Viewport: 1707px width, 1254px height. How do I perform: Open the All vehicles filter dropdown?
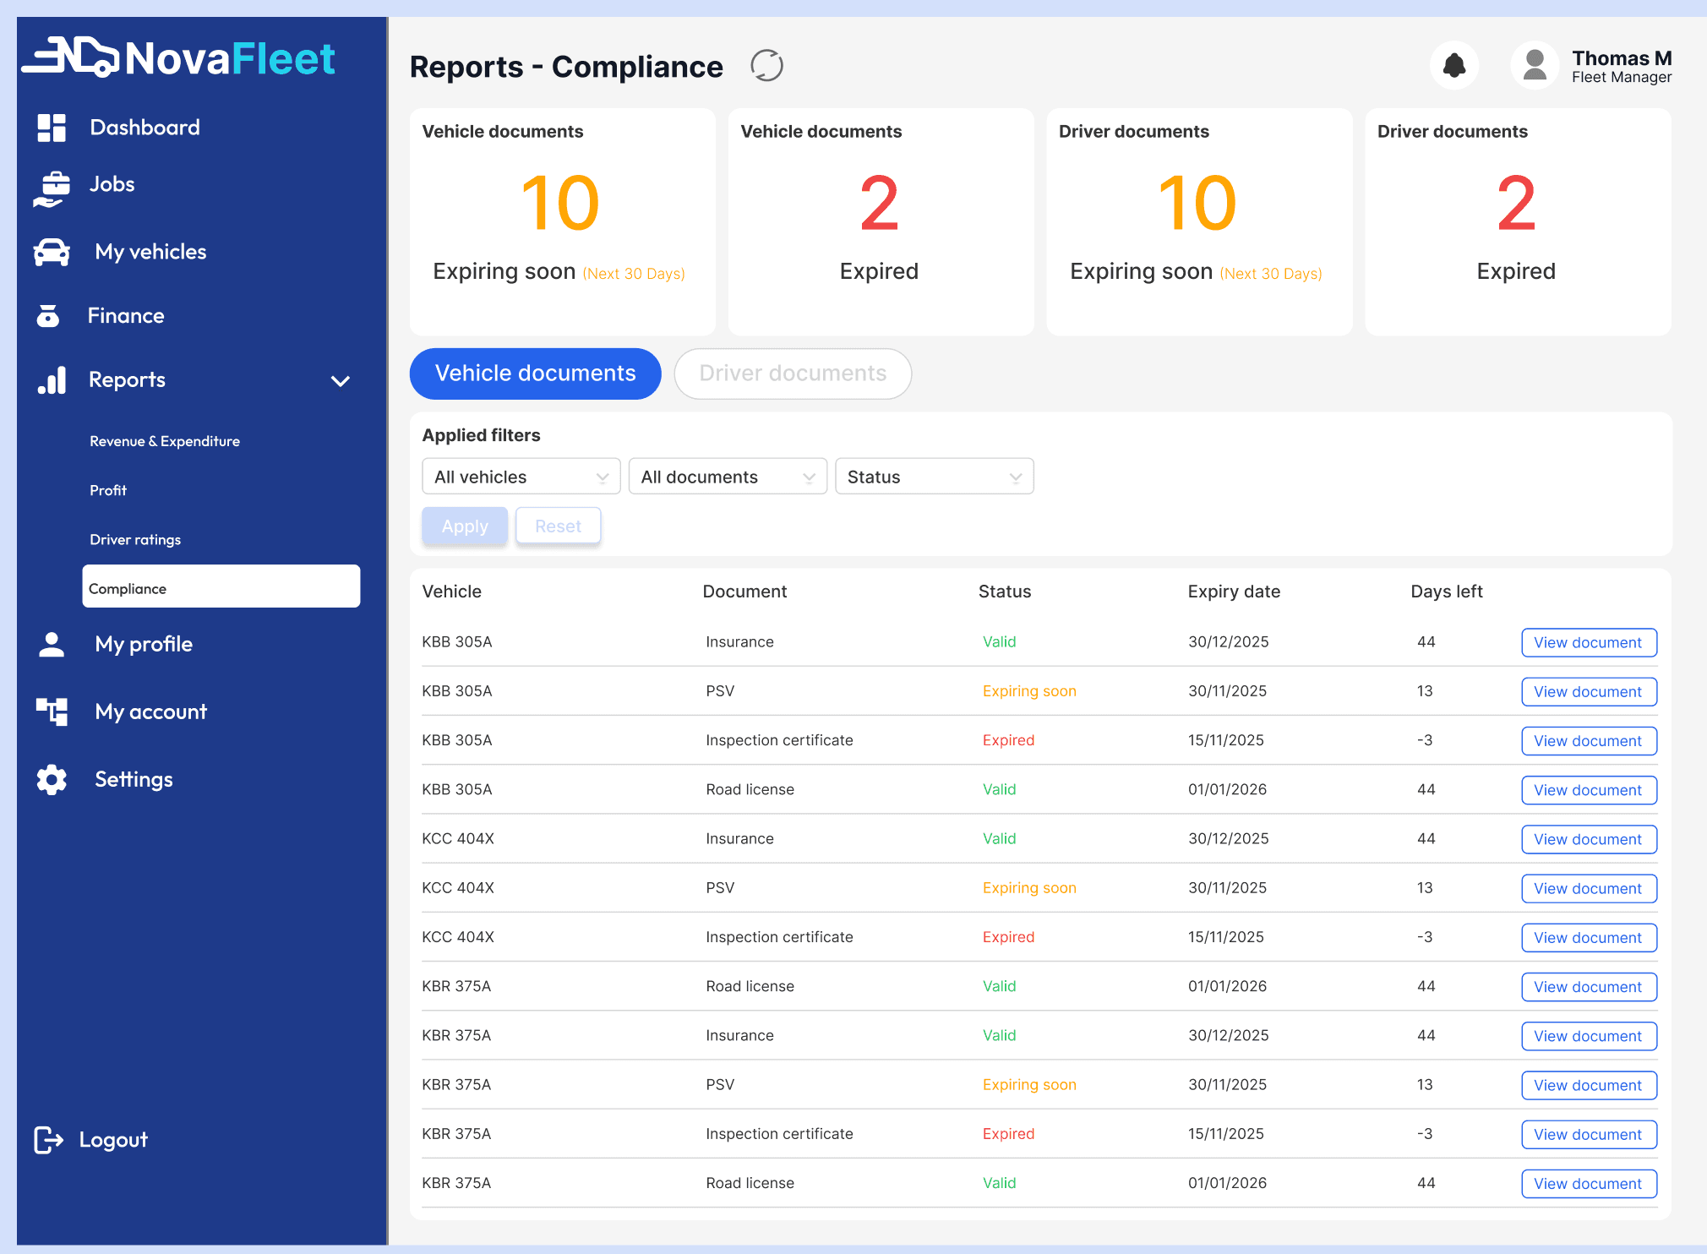521,477
